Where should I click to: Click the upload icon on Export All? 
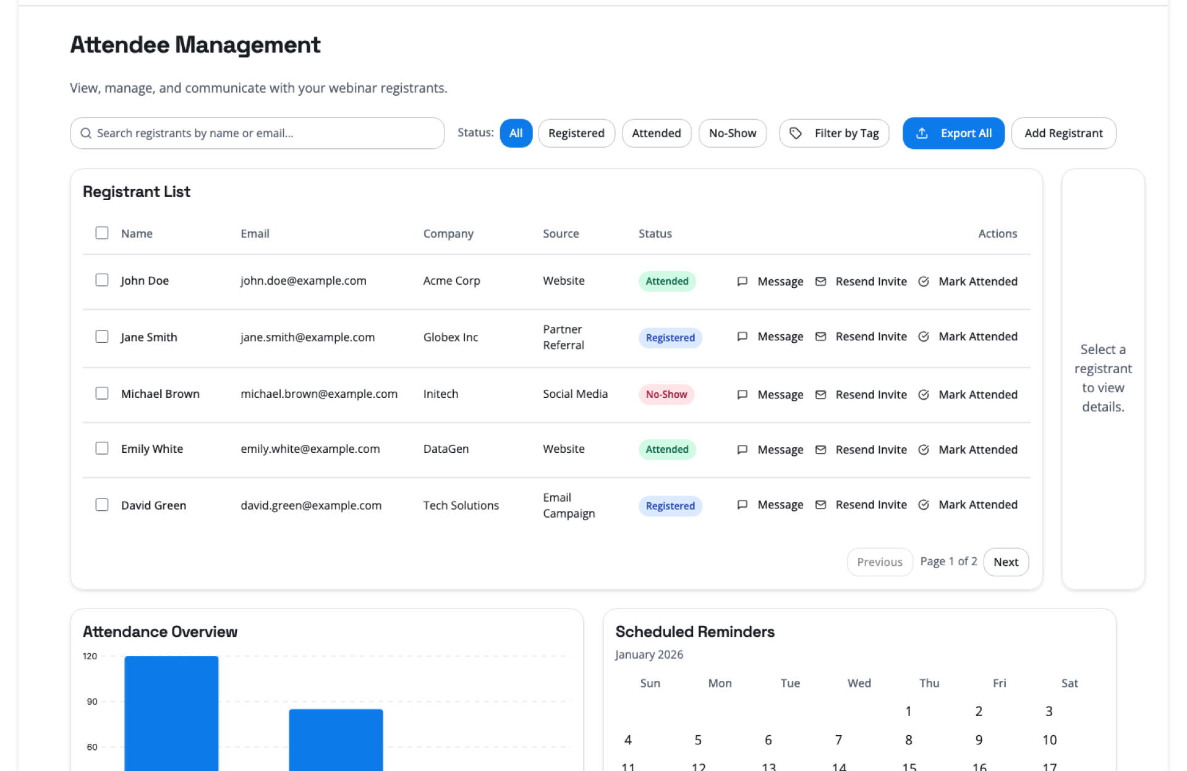(x=921, y=133)
